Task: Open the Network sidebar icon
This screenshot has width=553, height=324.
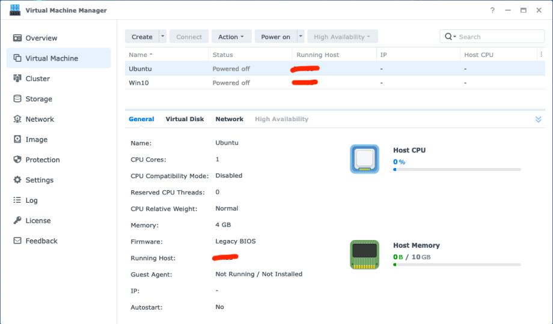Action: 17,119
